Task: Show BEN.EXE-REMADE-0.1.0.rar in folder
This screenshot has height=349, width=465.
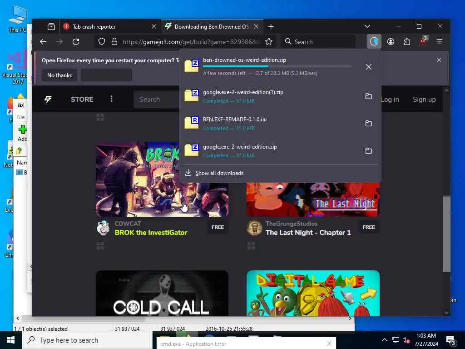Action: tap(369, 124)
